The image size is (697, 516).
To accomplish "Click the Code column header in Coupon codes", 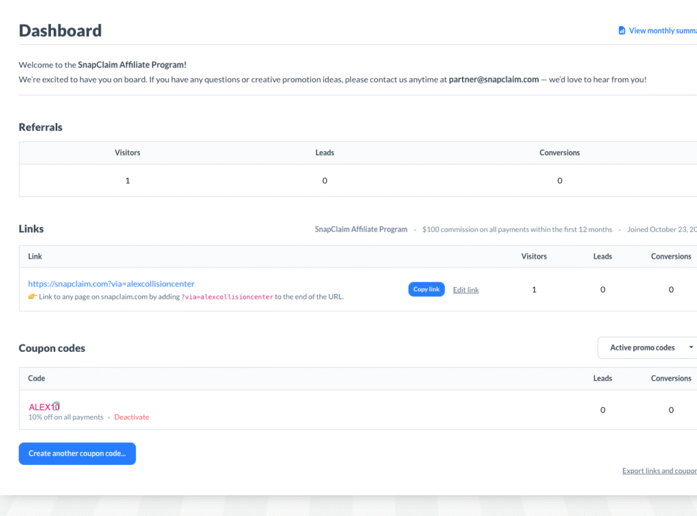I will click(37, 378).
